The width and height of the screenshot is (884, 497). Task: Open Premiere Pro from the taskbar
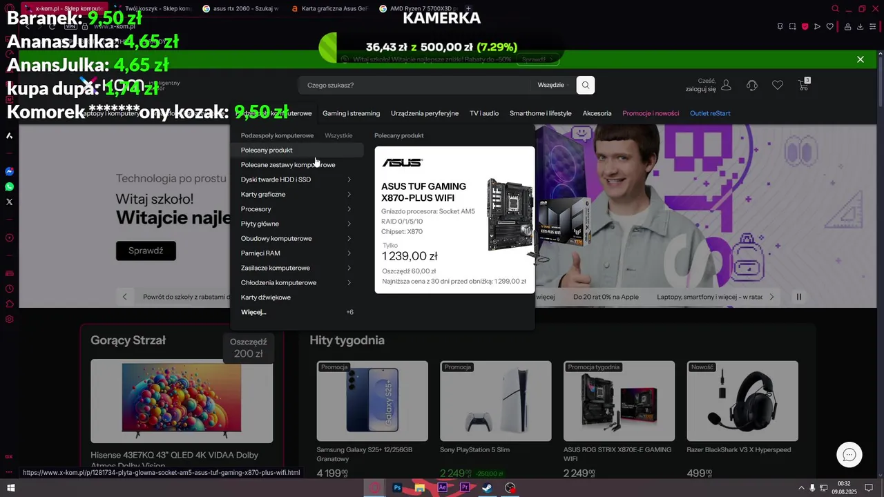coord(465,487)
